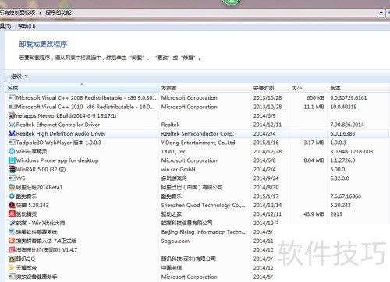Select Tadpole3D WebPlayer 版本 1.0.0.3 name

tap(58, 143)
